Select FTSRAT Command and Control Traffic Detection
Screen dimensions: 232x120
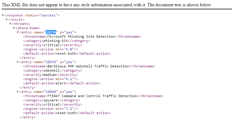pos(92,96)
